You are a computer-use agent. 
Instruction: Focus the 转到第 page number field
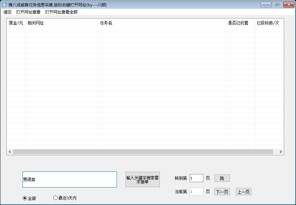point(196,178)
